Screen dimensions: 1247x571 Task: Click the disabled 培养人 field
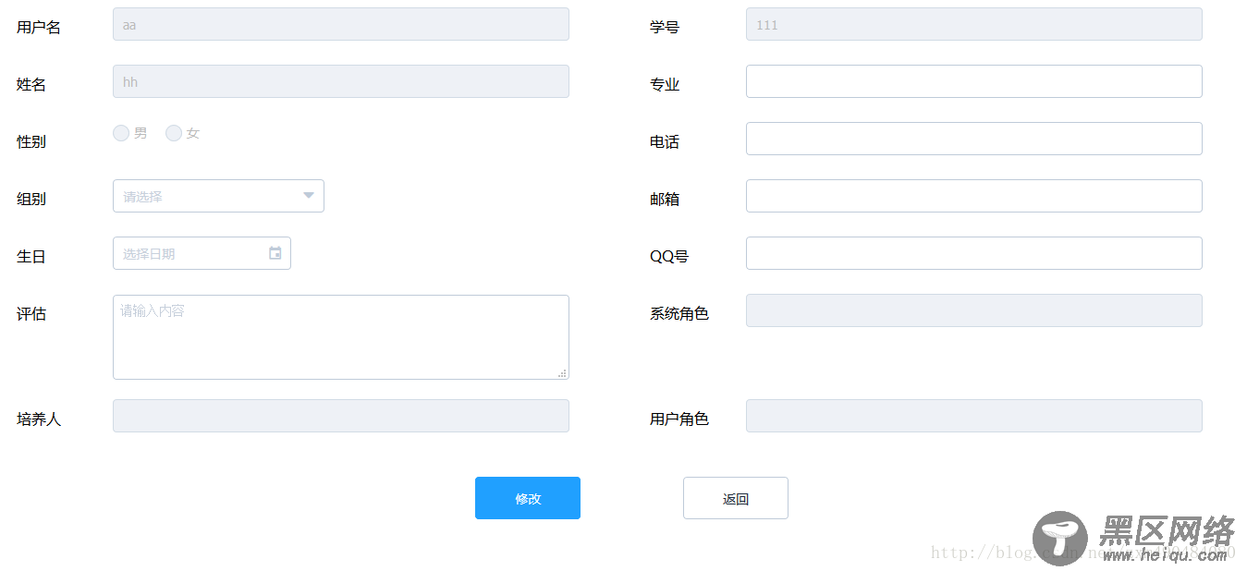click(341, 416)
